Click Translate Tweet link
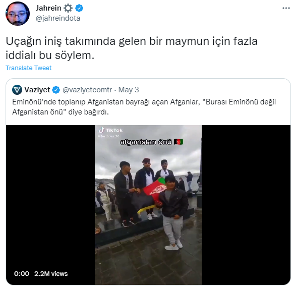 tap(29, 68)
